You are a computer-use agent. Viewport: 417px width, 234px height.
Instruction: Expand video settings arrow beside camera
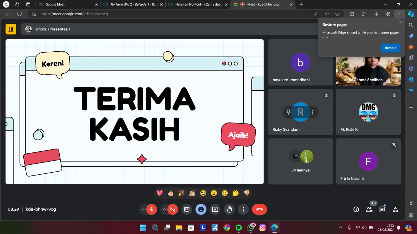click(164, 209)
